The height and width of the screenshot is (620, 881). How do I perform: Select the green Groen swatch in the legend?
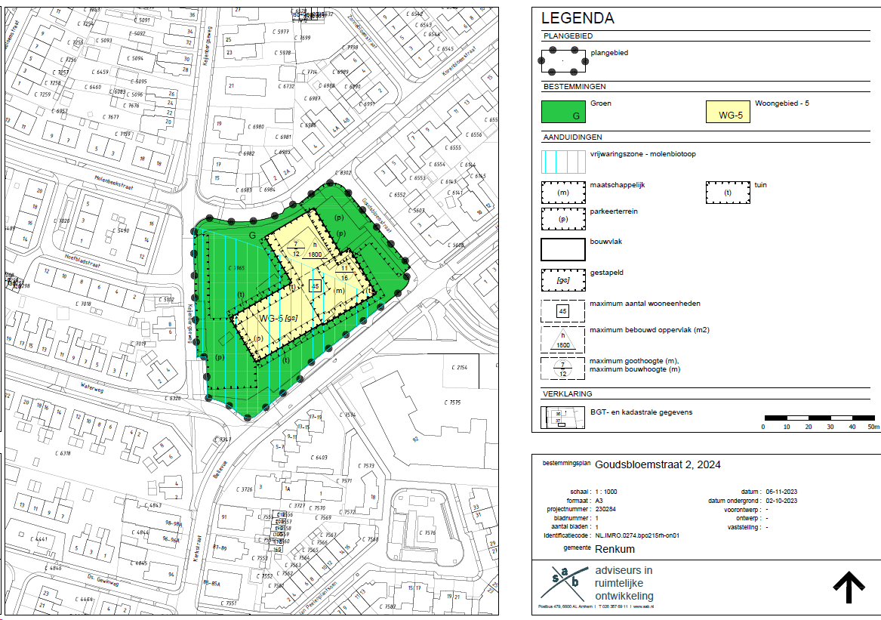[563, 112]
